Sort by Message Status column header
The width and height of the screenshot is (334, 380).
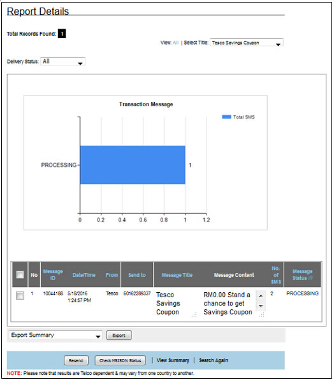point(302,274)
